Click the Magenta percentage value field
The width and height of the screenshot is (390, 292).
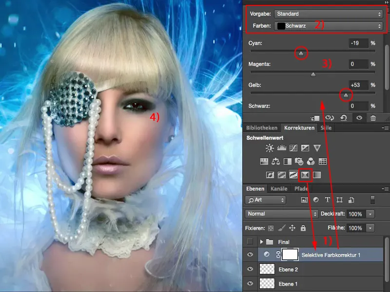tap(358, 64)
